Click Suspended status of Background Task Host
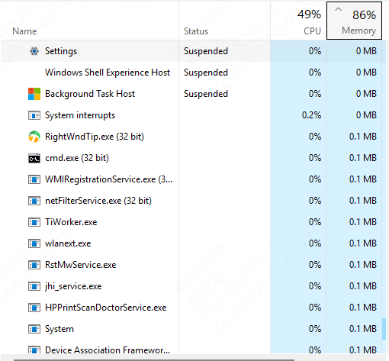 [x=206, y=94]
